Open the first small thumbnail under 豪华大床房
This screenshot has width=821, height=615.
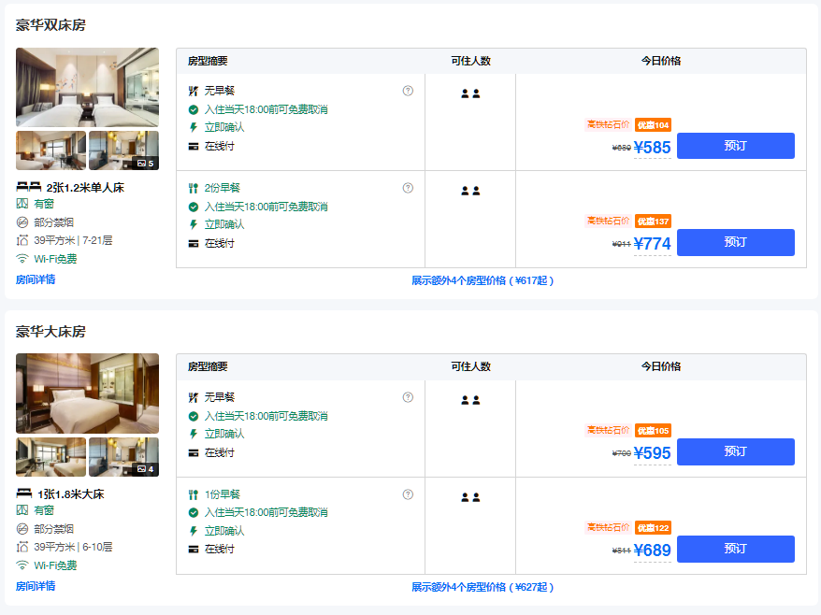pos(50,457)
